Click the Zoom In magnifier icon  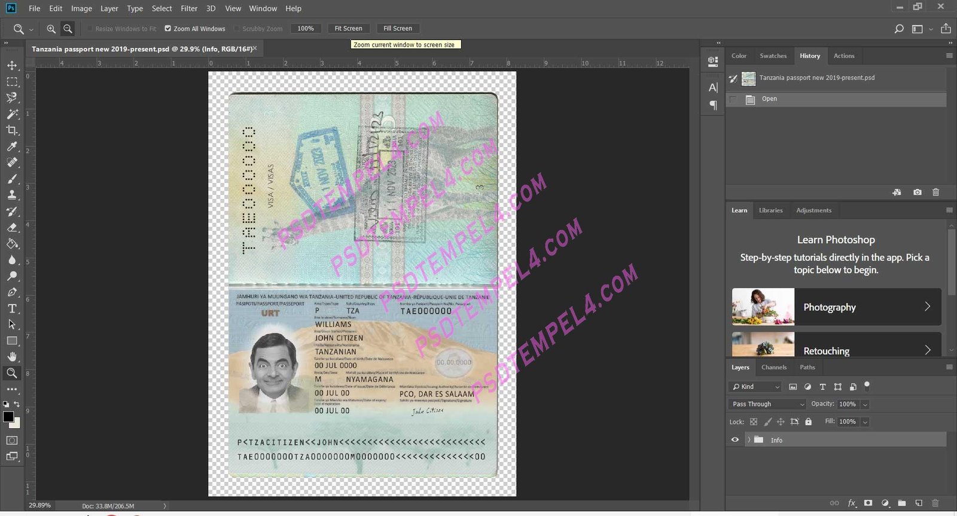[x=51, y=29]
